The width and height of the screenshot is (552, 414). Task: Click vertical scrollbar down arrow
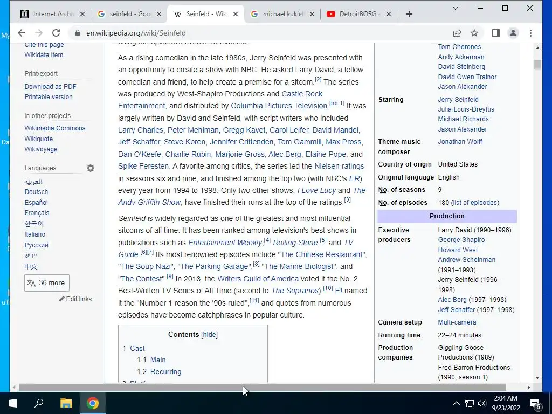pos(537,378)
